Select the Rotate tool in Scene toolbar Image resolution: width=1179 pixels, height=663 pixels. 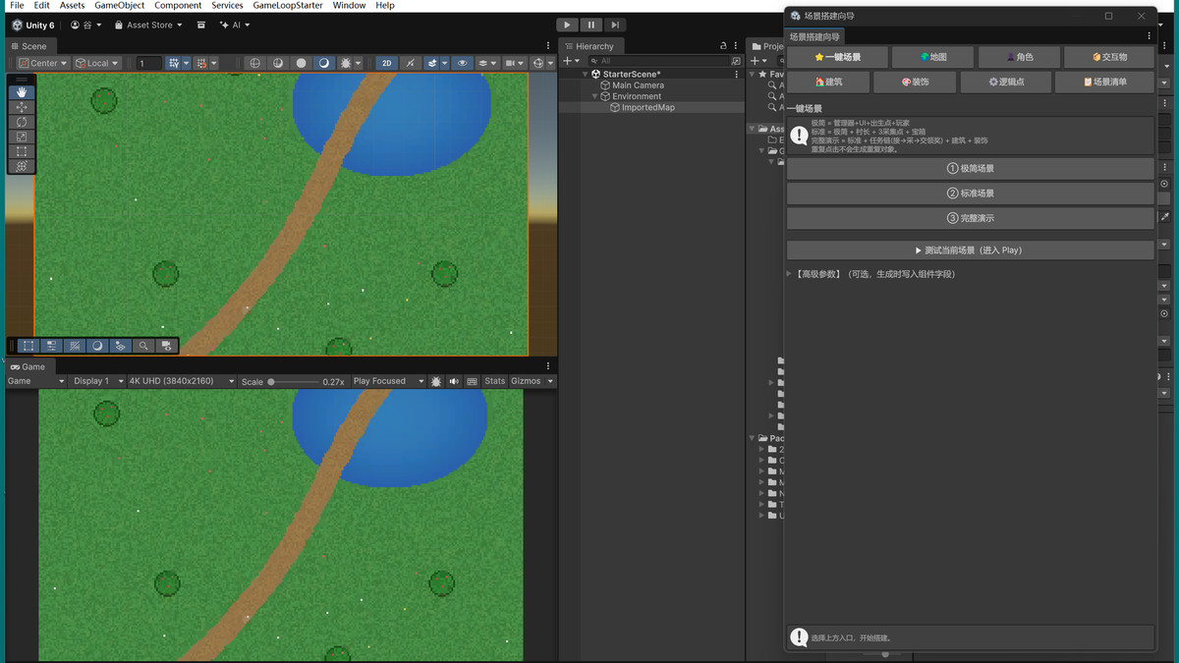tap(22, 122)
